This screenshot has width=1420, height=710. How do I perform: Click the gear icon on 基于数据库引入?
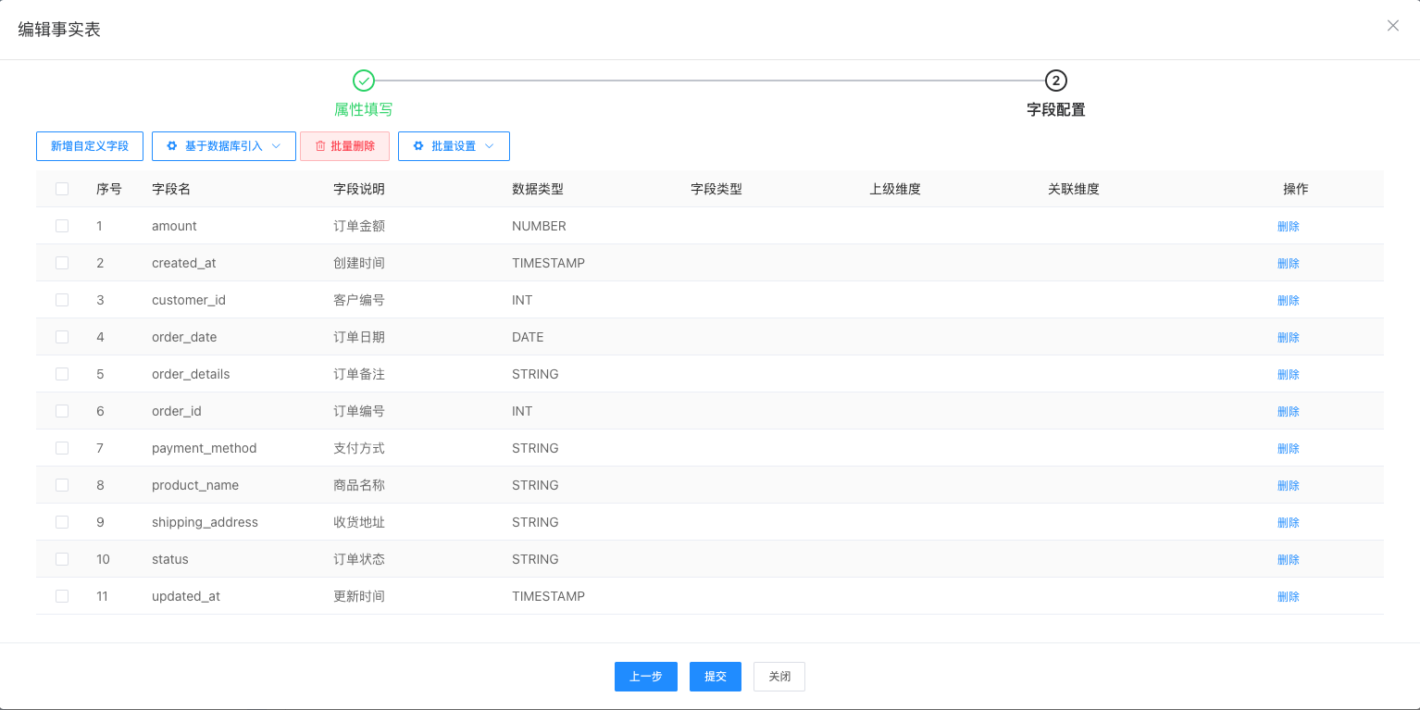172,146
